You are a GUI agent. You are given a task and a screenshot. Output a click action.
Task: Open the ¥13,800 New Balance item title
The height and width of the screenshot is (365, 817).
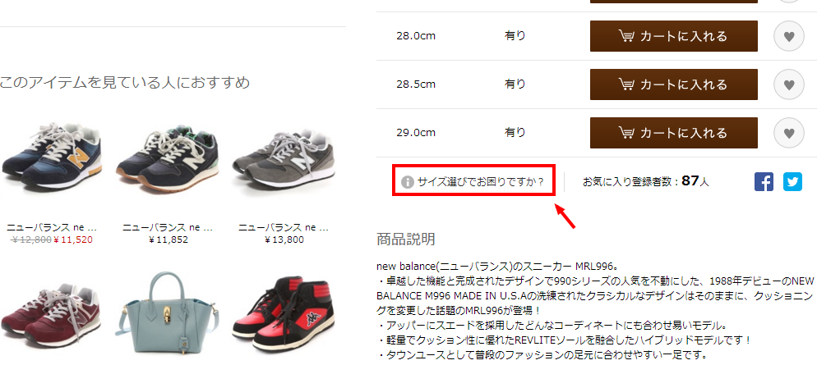(x=284, y=228)
